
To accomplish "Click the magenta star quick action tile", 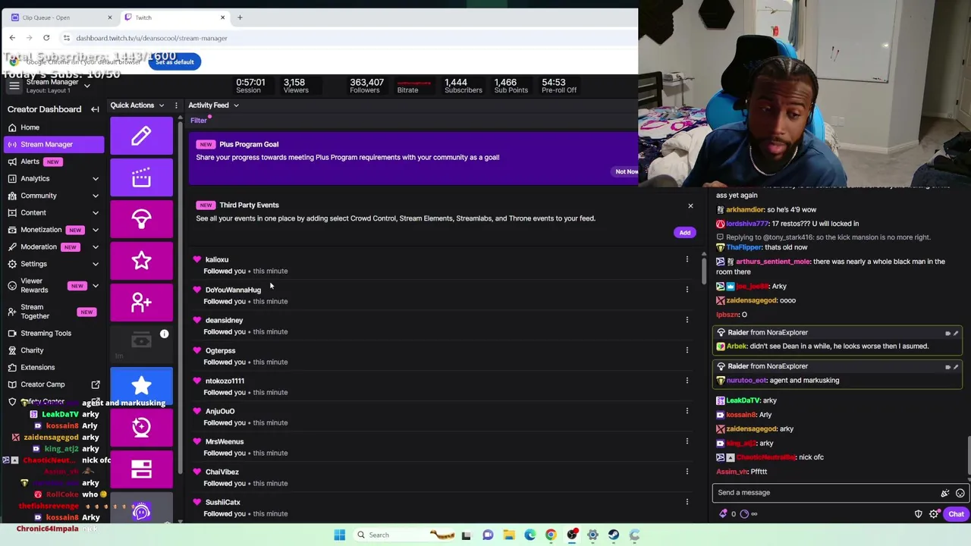I will coord(141,261).
